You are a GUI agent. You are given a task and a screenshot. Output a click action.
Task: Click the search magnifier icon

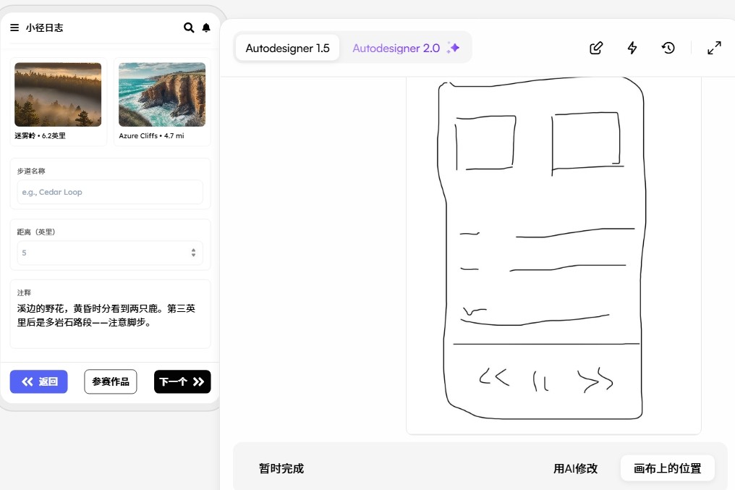point(189,28)
